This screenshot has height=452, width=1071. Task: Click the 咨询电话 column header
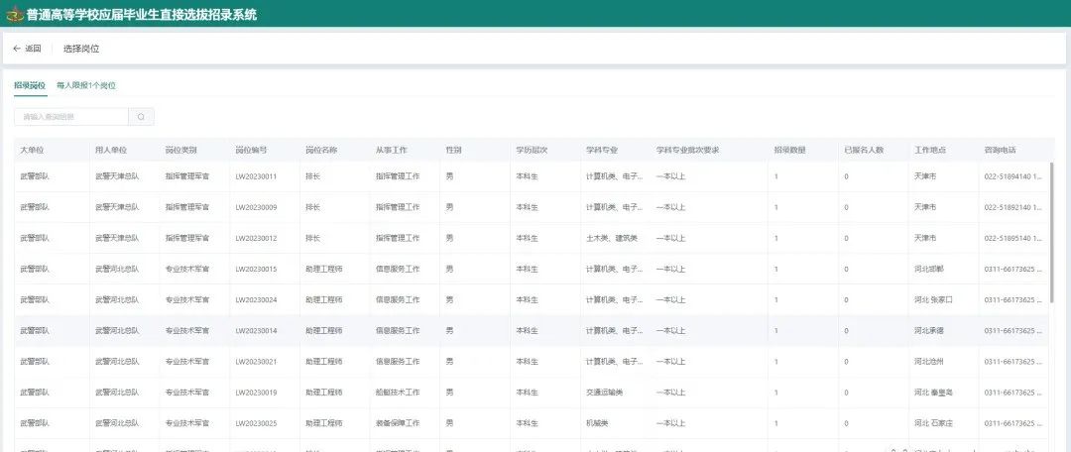tap(1000, 151)
